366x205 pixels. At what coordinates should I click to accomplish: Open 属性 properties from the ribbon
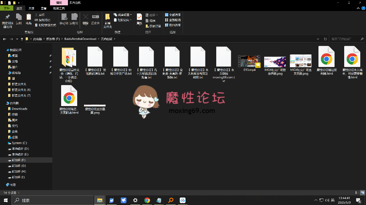(139, 19)
